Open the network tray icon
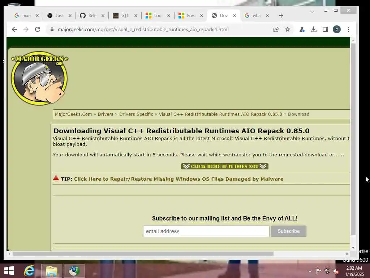Viewport: 370px width, 278px height. (x=327, y=271)
